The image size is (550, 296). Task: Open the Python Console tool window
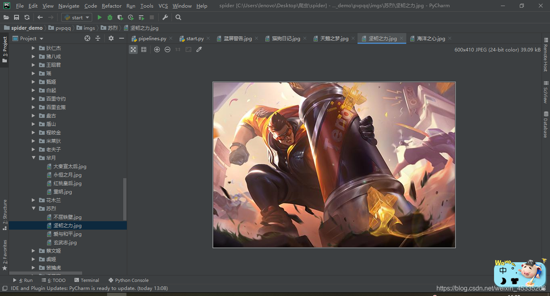click(x=128, y=280)
